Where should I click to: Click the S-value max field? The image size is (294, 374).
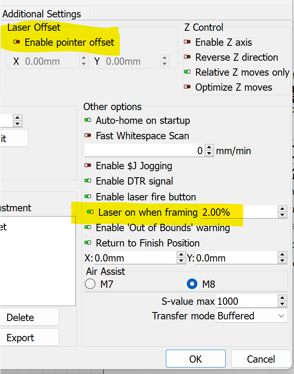point(246,301)
